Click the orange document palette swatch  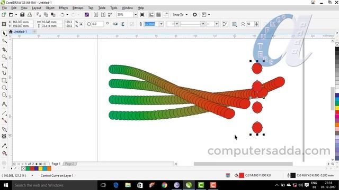pos(49,168)
